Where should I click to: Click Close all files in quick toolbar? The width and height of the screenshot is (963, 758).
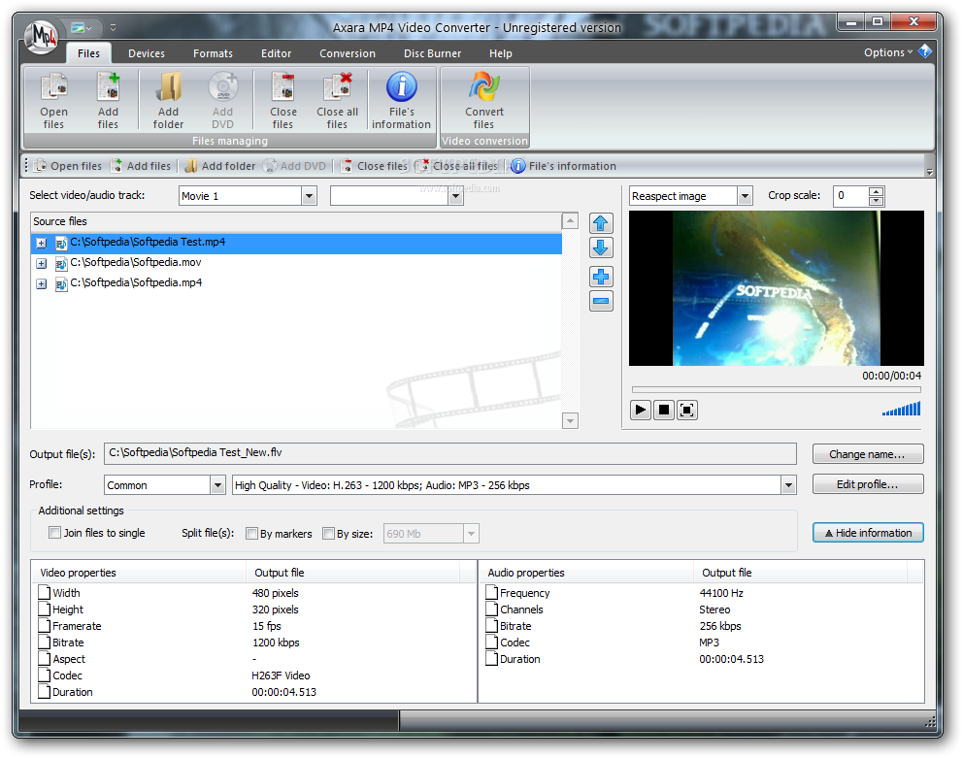point(456,166)
